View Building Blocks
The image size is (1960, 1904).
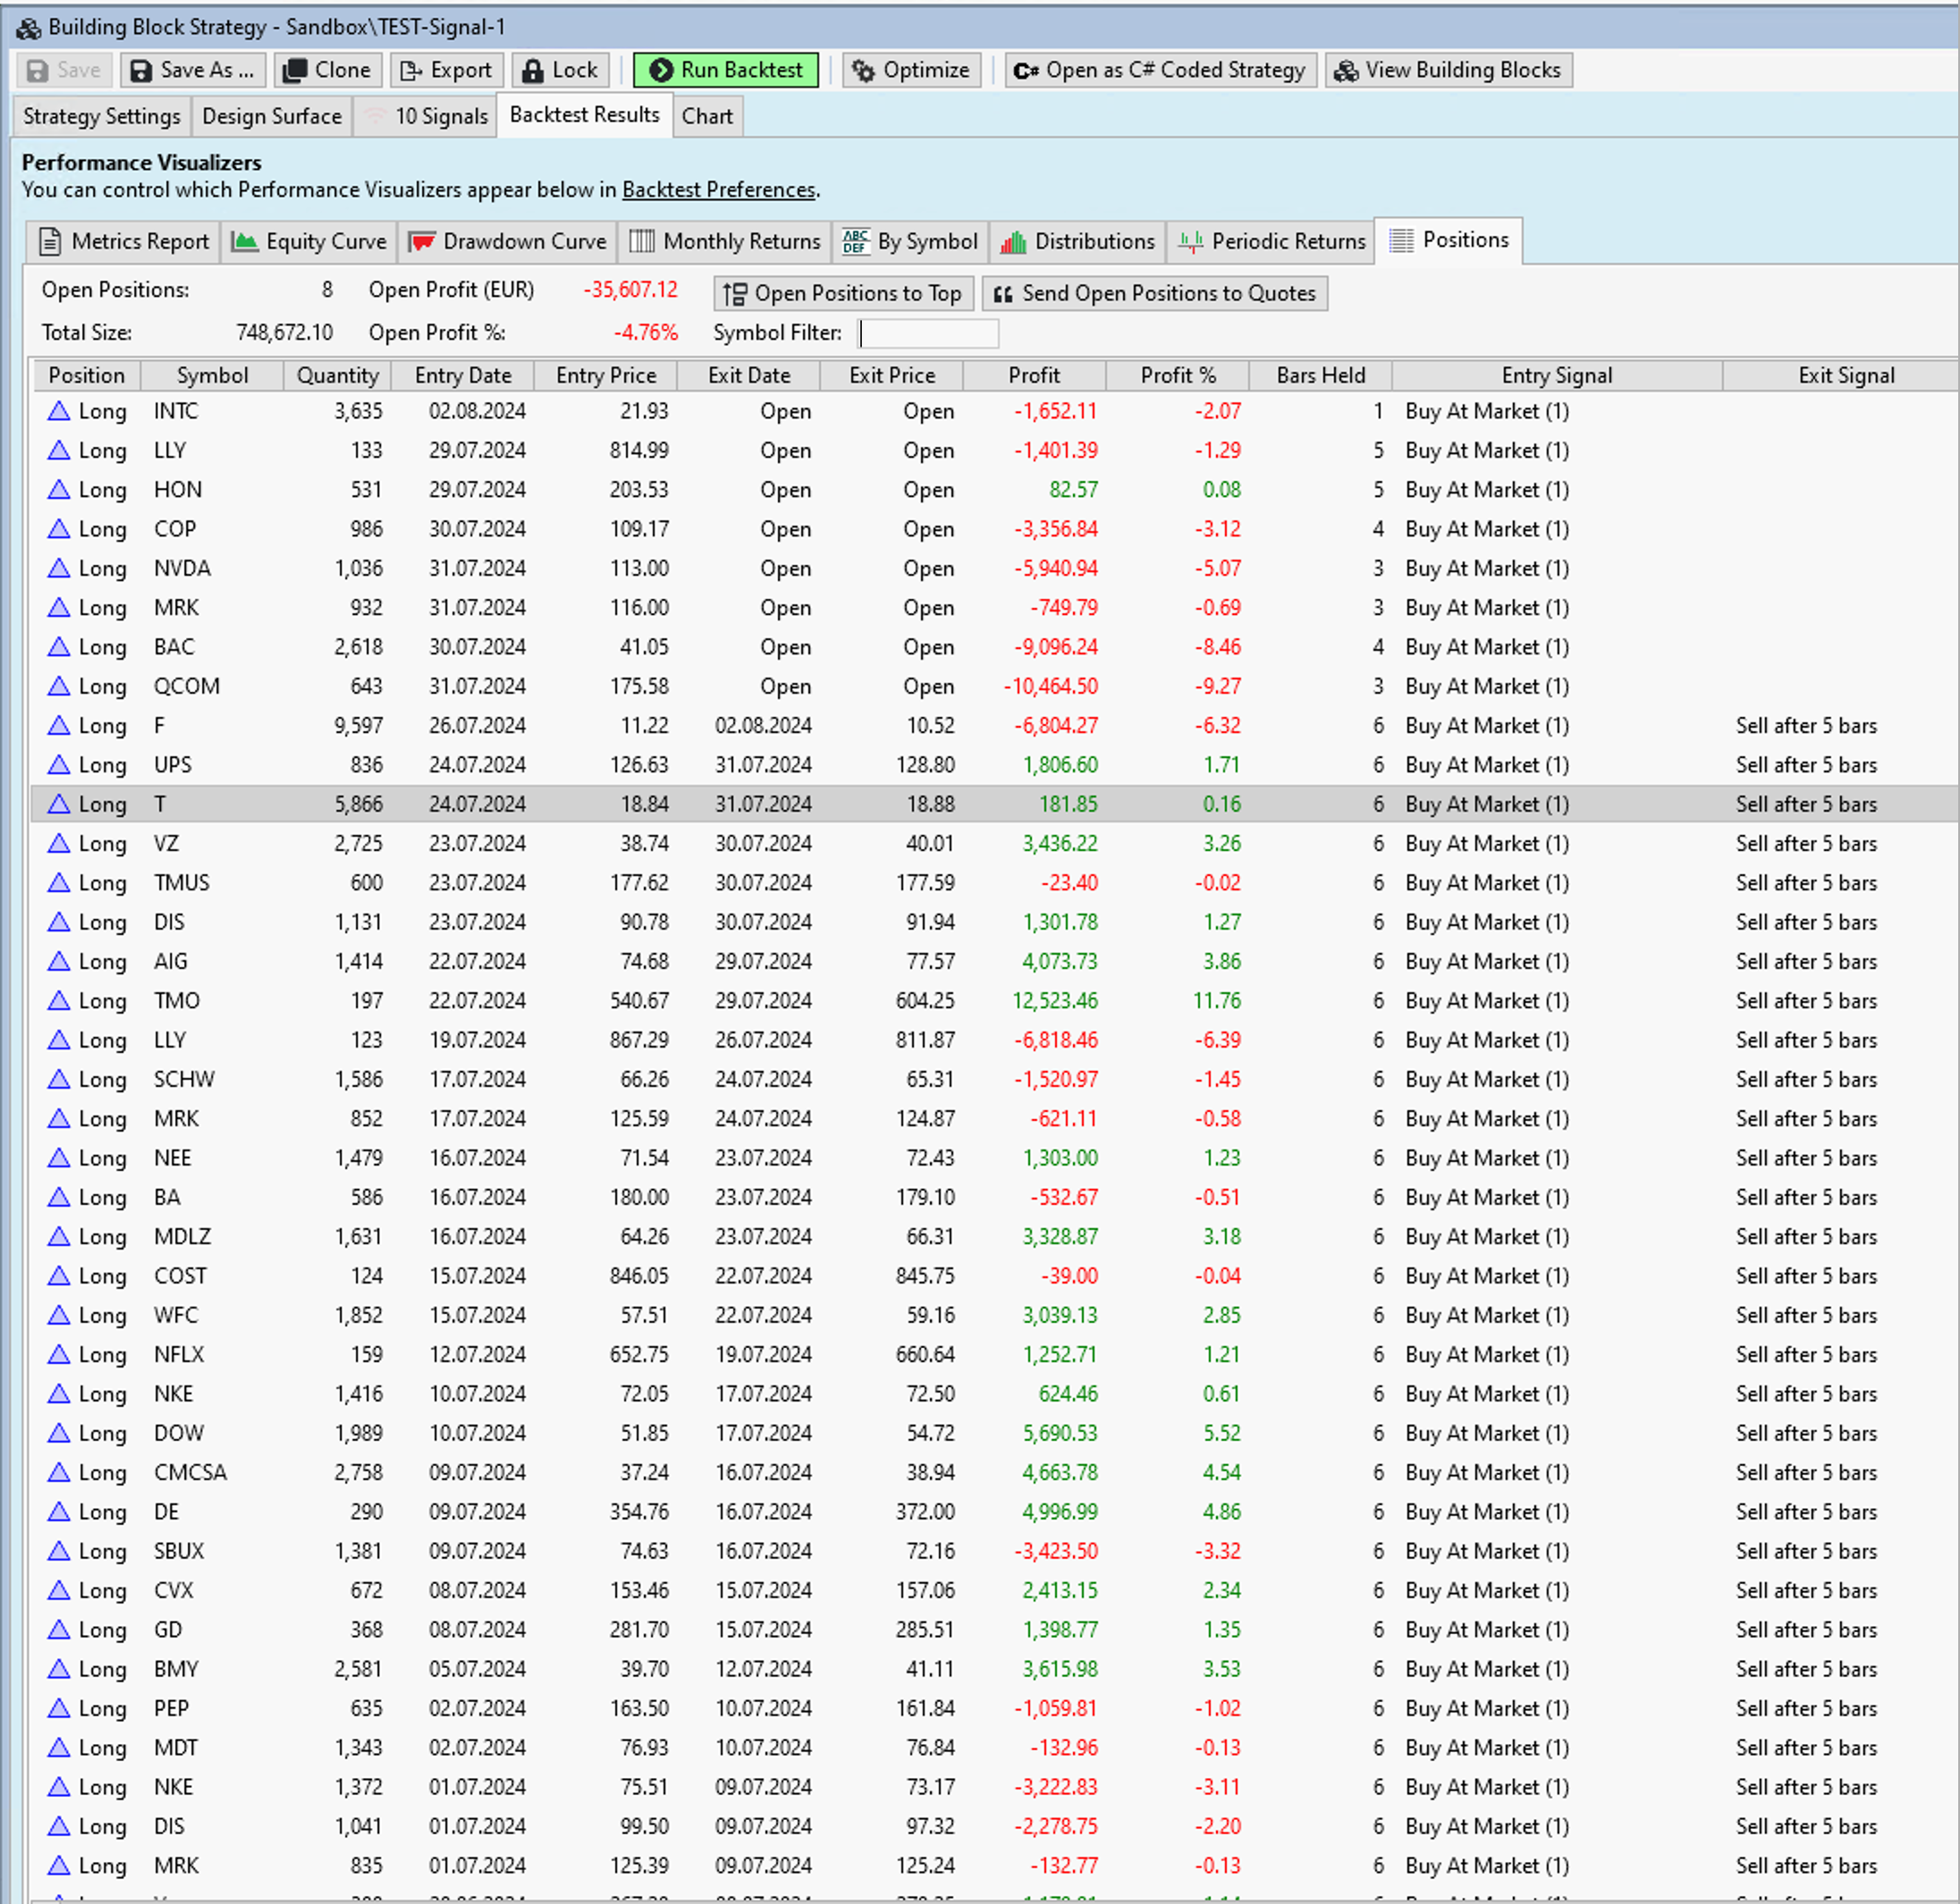point(1449,70)
